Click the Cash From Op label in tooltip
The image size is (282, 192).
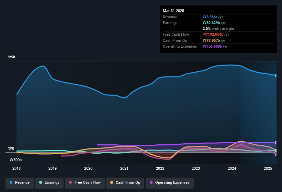pos(175,40)
